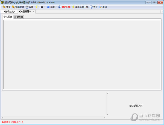The image size is (164, 125).
Task: Close the *入侵预警* tab
Action: point(34,12)
